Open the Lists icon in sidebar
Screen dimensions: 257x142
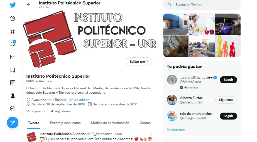13,83
